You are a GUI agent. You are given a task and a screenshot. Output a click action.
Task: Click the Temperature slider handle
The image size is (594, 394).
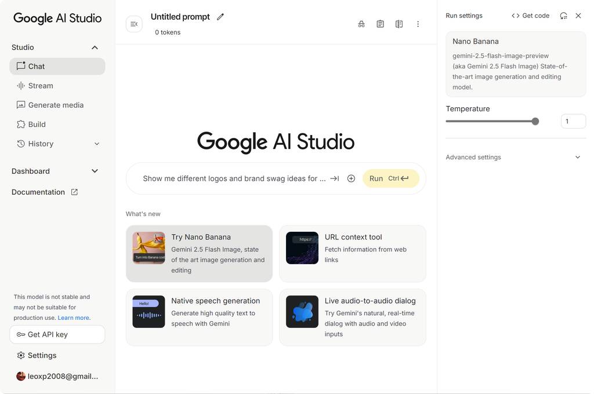coord(535,122)
